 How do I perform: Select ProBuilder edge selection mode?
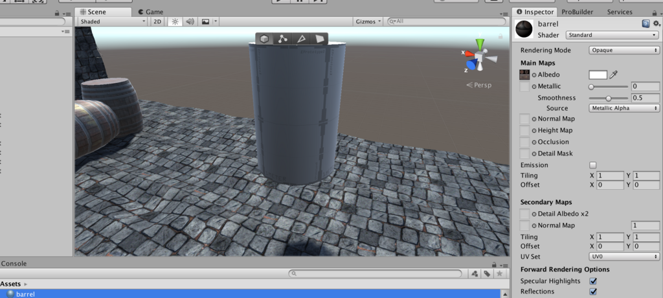(x=301, y=39)
